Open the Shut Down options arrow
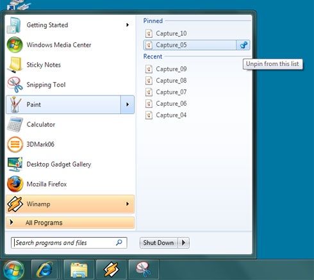314x280 pixels. pyautogui.click(x=183, y=243)
